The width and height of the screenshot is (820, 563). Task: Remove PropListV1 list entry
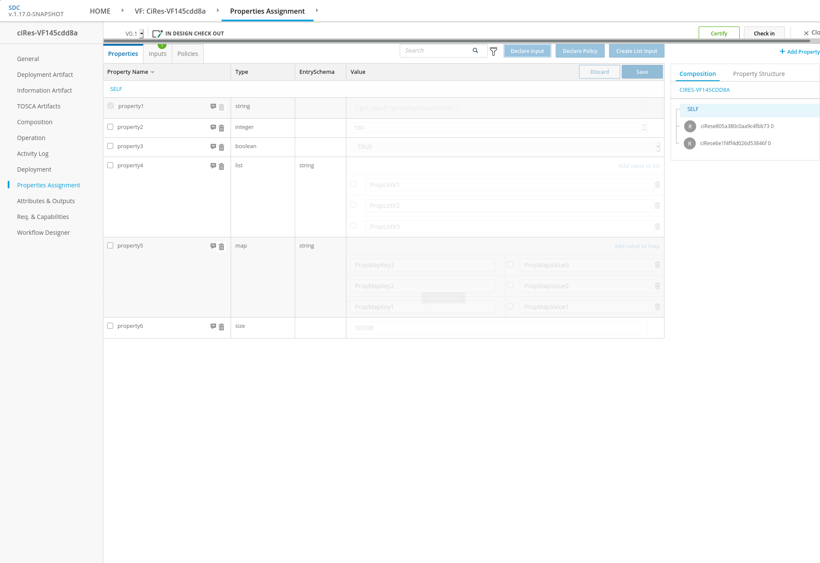[657, 185]
